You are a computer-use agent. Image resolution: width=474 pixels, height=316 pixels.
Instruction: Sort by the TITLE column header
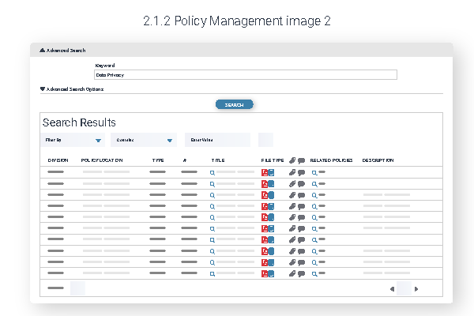(218, 160)
